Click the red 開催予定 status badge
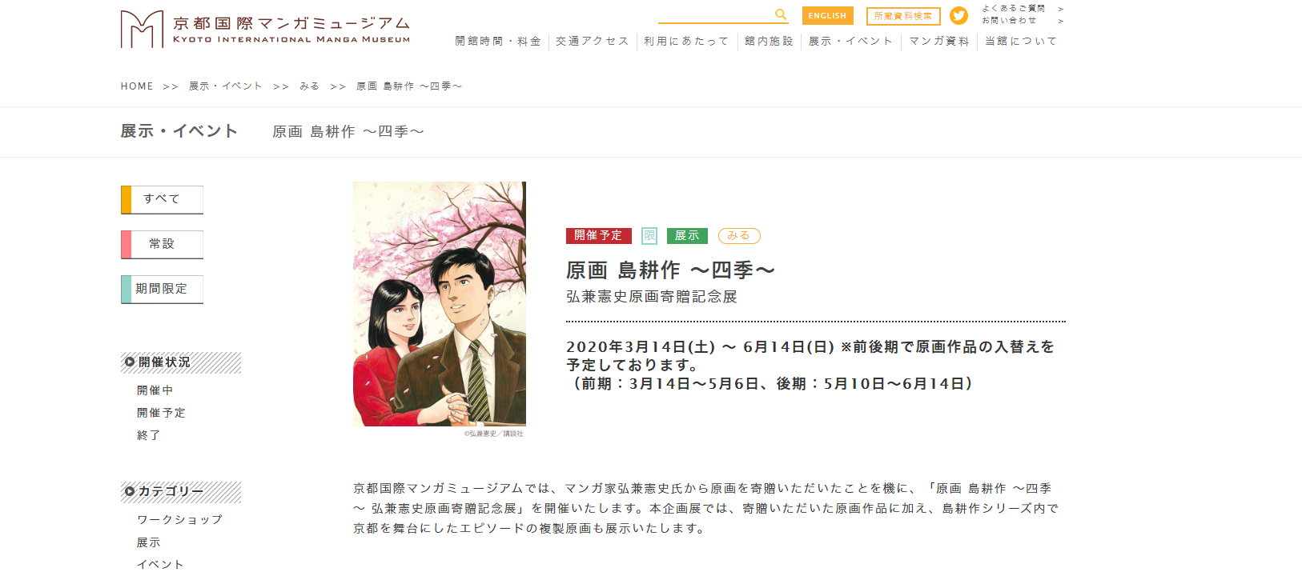Viewport: 1302px width, 572px height. tap(599, 235)
